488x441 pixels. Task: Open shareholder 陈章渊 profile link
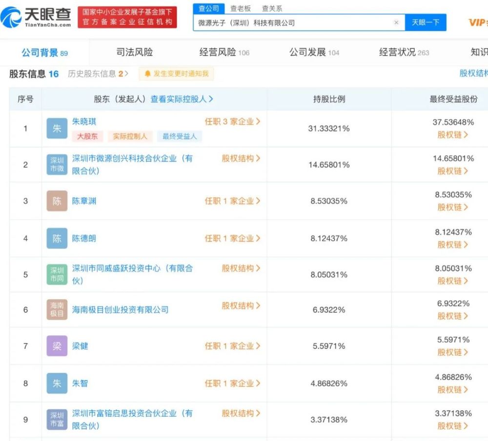coord(84,201)
